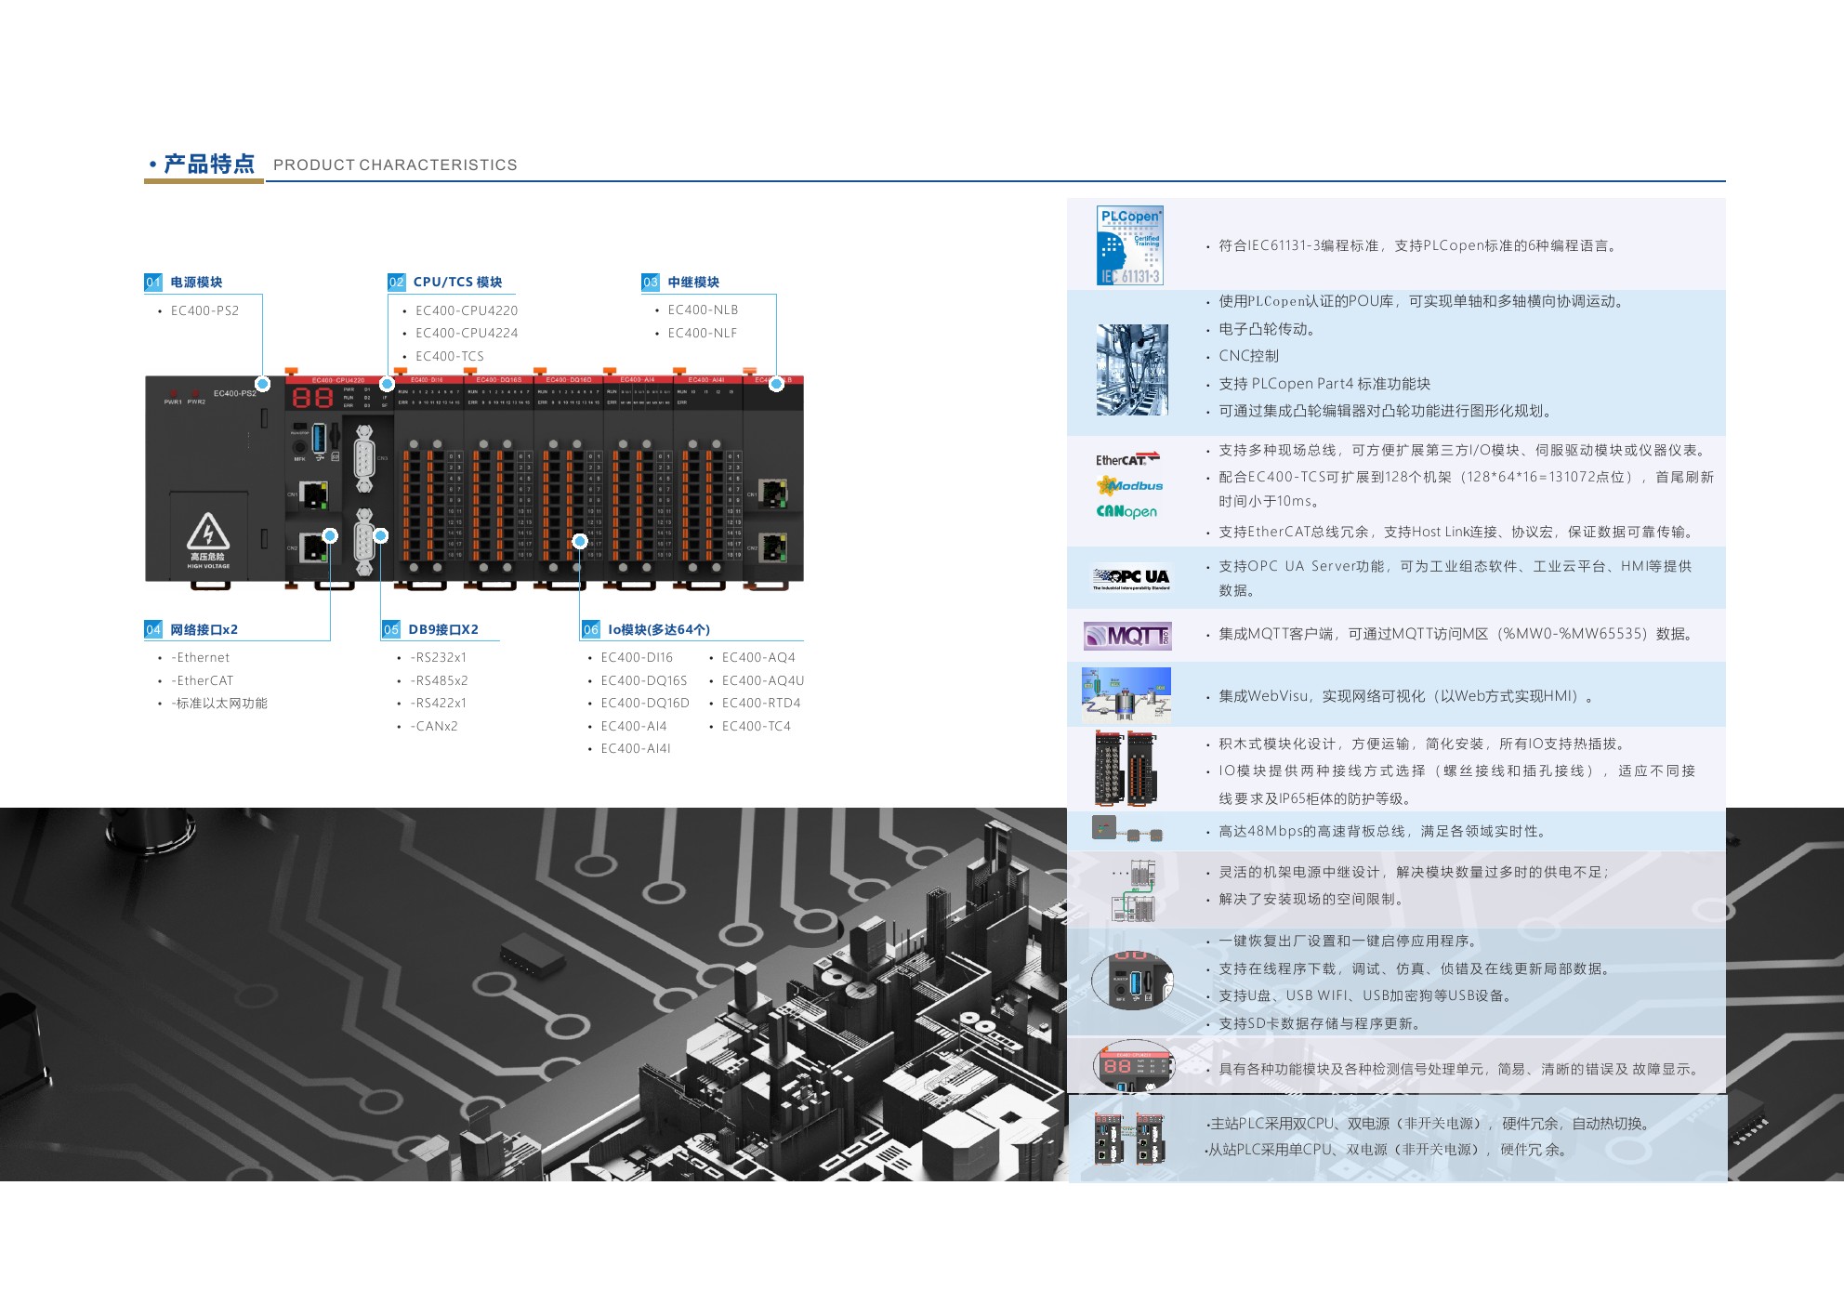The height and width of the screenshot is (1304, 1844).
Task: Click the 05 DB9接口X2 heading
Action: (431, 630)
